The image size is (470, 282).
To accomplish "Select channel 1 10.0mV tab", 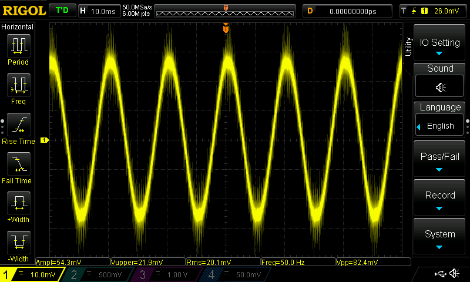I will (32, 274).
